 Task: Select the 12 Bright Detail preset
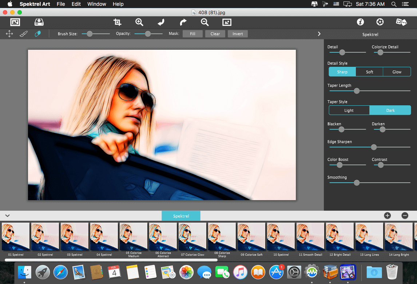[x=340, y=236]
